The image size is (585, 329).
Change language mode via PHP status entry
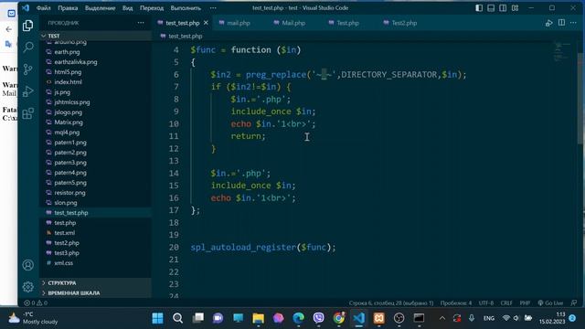pos(525,302)
